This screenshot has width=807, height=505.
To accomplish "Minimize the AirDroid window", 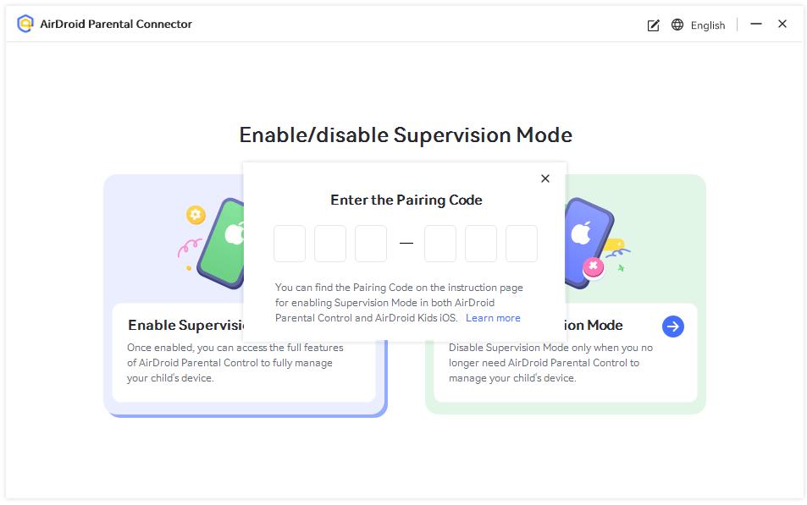I will 756,25.
